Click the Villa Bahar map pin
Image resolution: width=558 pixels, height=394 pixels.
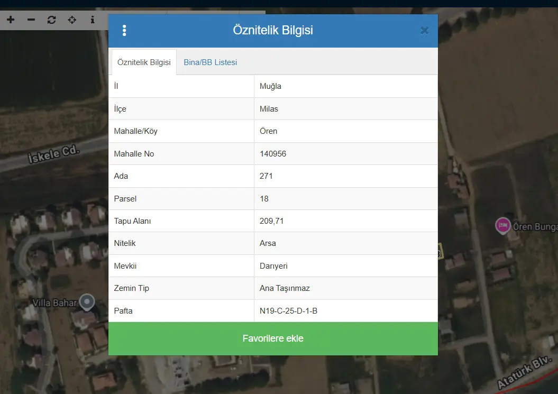(x=87, y=302)
